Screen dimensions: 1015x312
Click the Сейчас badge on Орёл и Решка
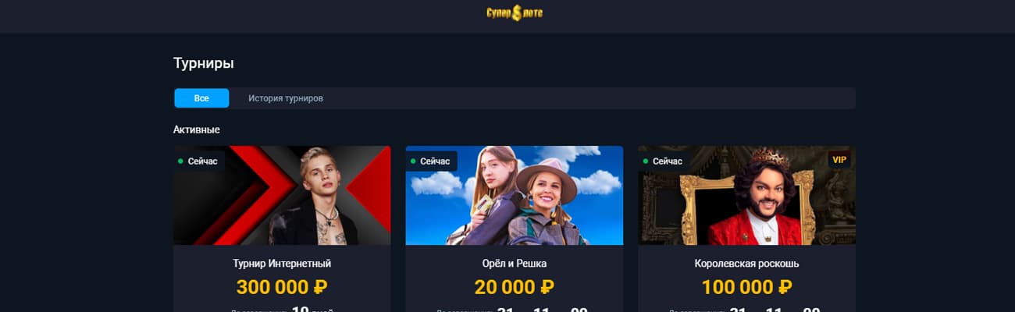[x=431, y=161]
